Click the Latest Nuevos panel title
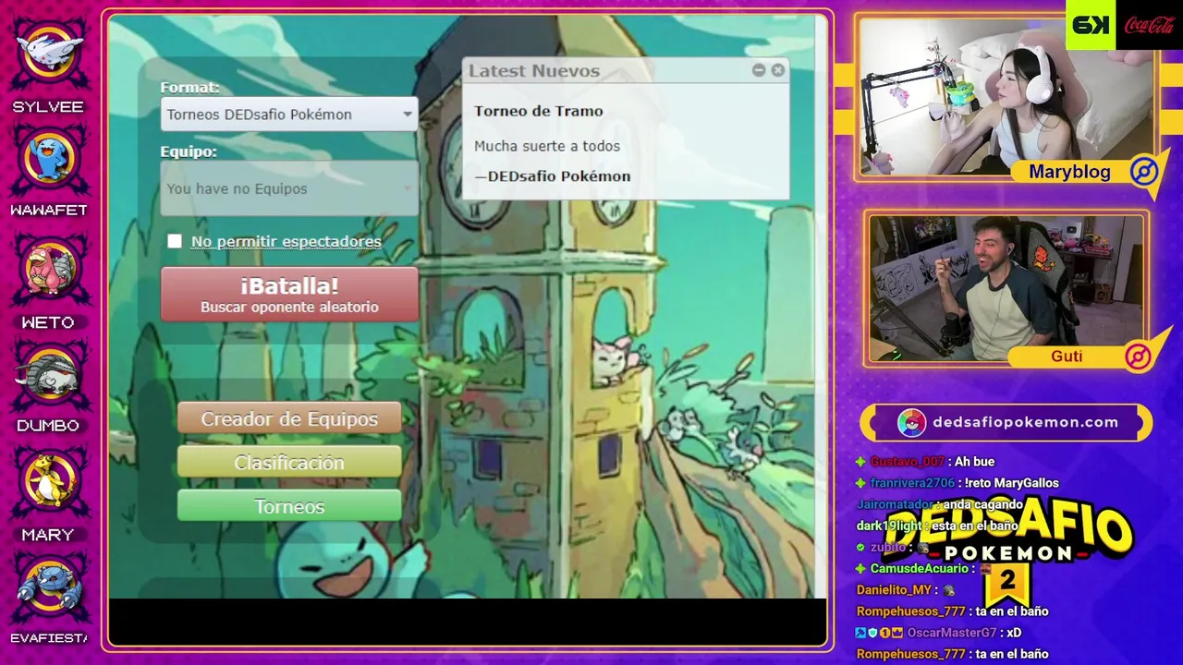 point(534,71)
